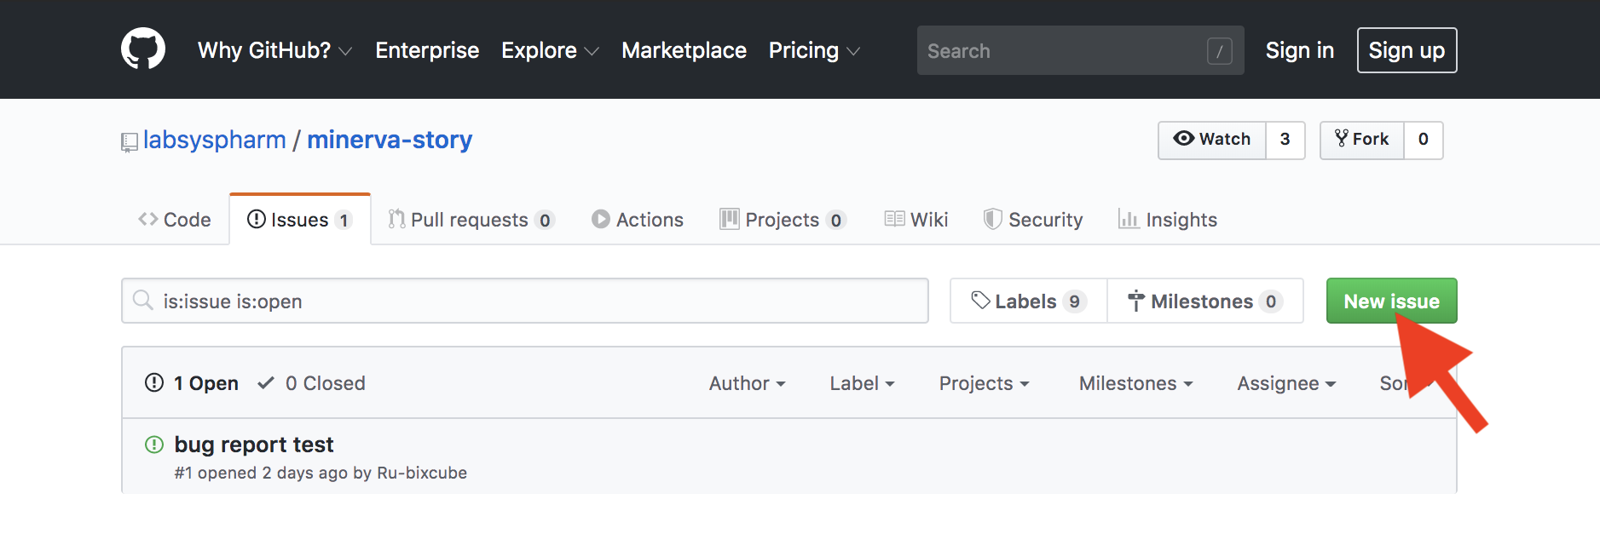
Task: Show the 1 Open issues filter
Action: tap(193, 383)
